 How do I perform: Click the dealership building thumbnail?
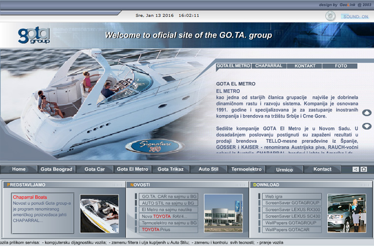coord(223,213)
